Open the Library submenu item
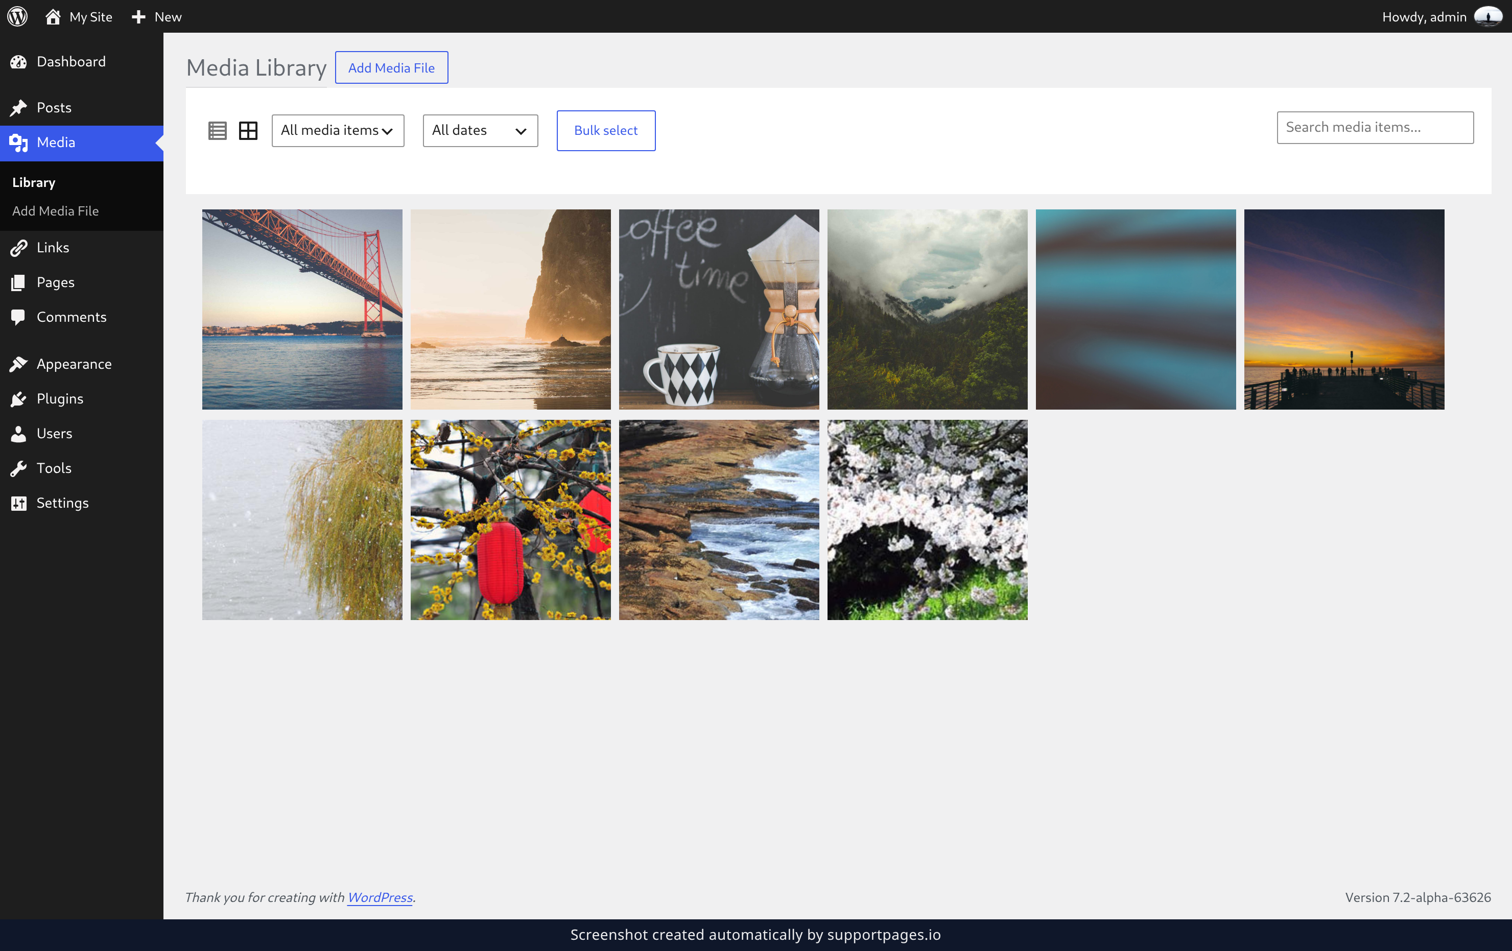 click(34, 183)
